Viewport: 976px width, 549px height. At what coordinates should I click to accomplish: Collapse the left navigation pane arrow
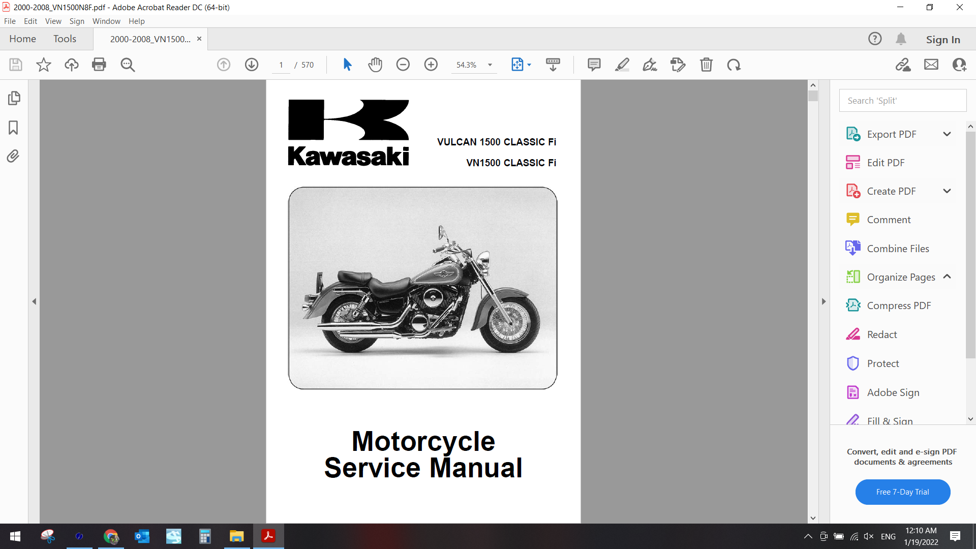tap(34, 301)
